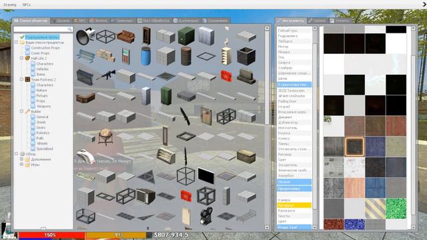The image size is (427, 240).
Task: Select the Дубликатор tool
Action: click(294, 123)
